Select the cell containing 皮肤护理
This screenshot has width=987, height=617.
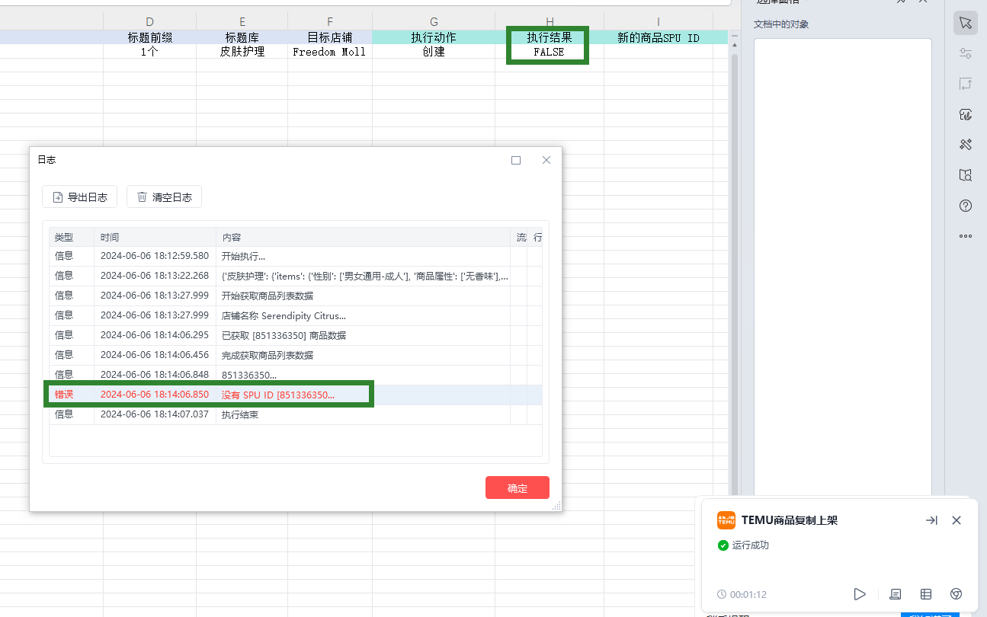tap(242, 52)
